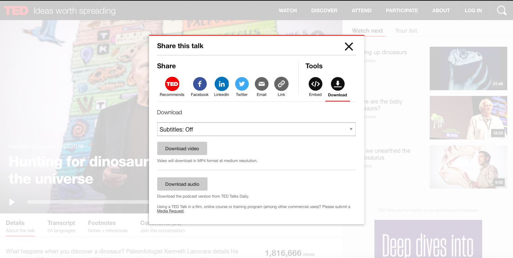Open the PARTICIPATE menu
Image resolution: width=513 pixels, height=258 pixels.
(402, 10)
